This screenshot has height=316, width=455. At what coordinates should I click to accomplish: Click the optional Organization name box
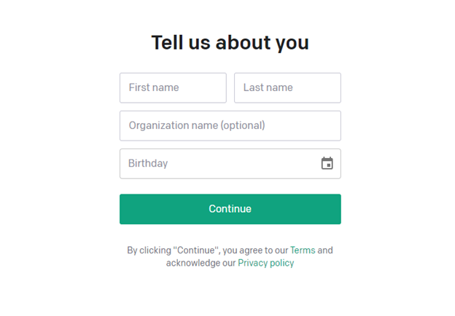(230, 126)
